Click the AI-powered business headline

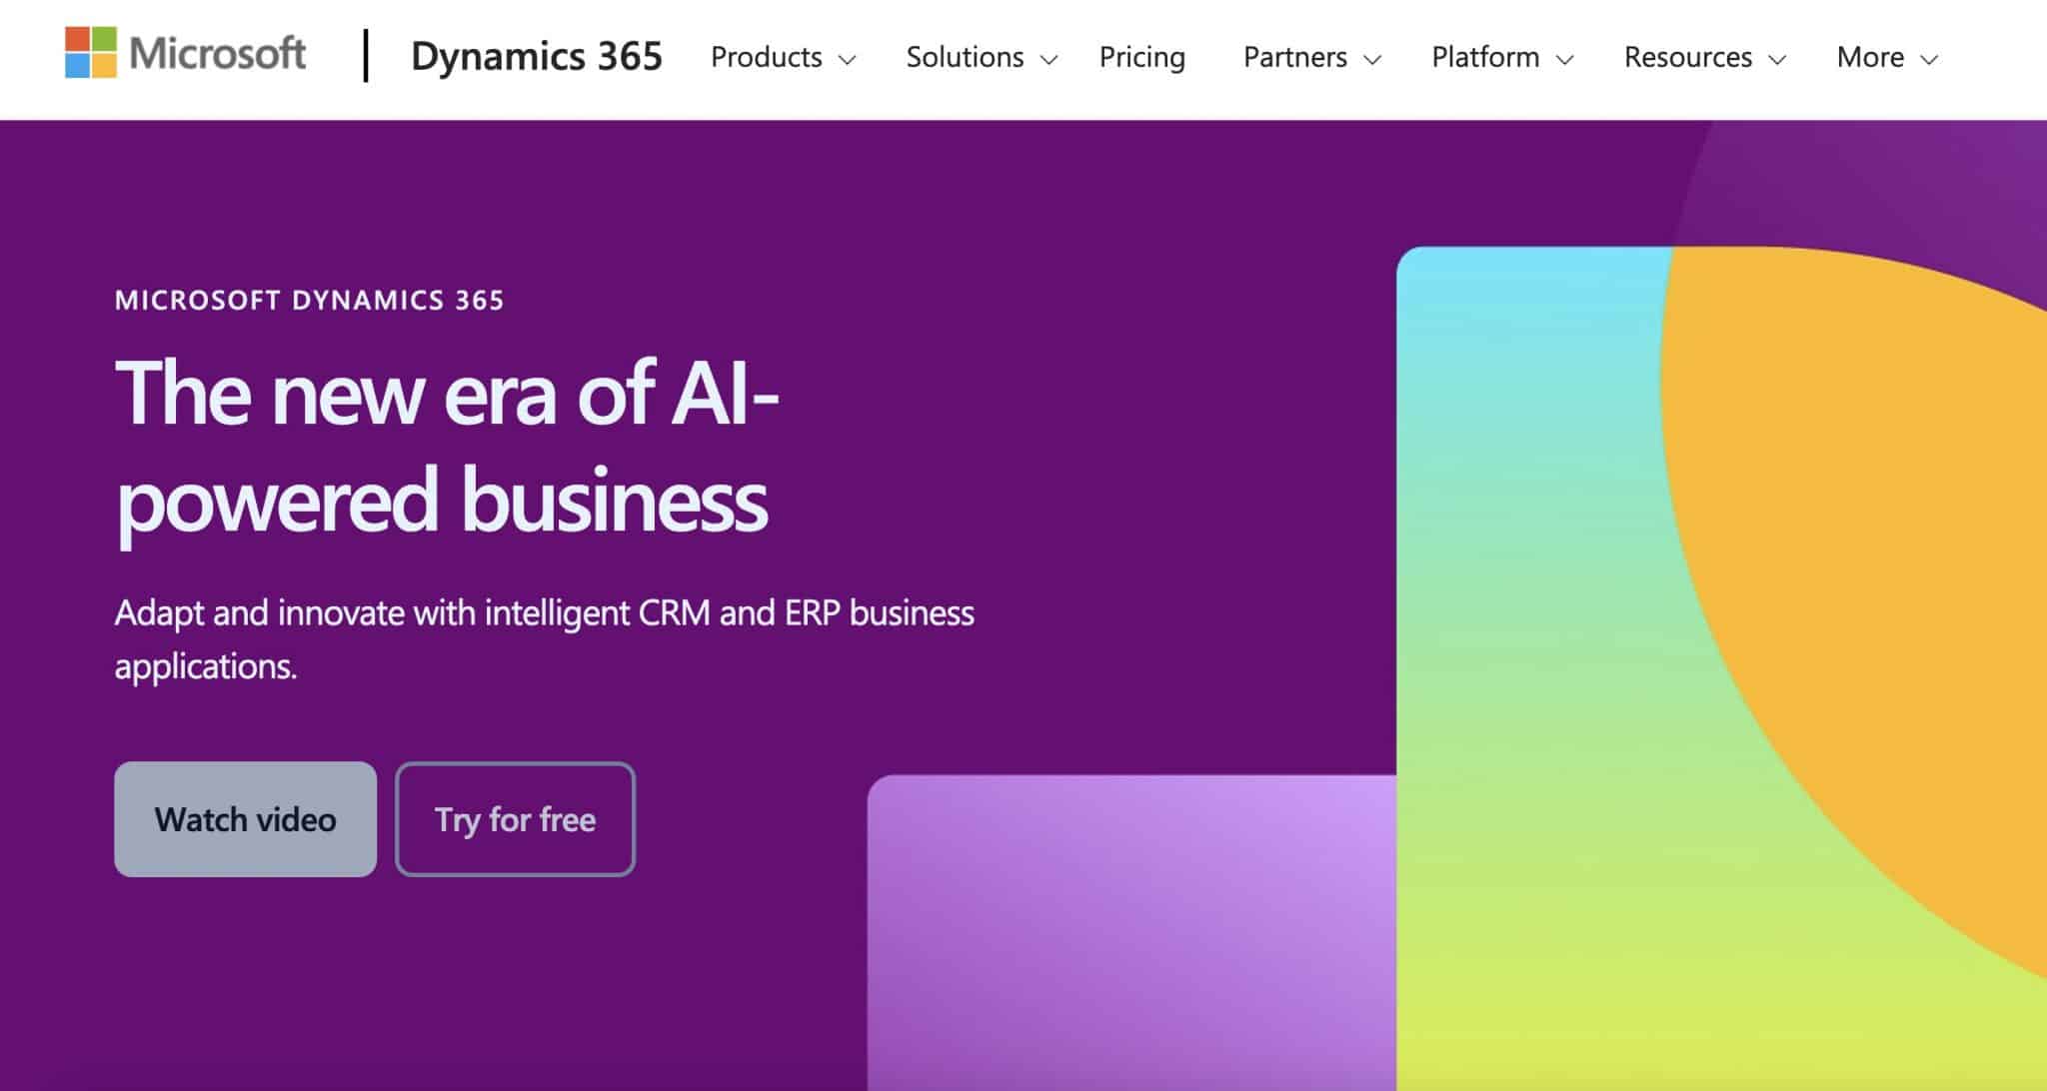click(x=440, y=450)
